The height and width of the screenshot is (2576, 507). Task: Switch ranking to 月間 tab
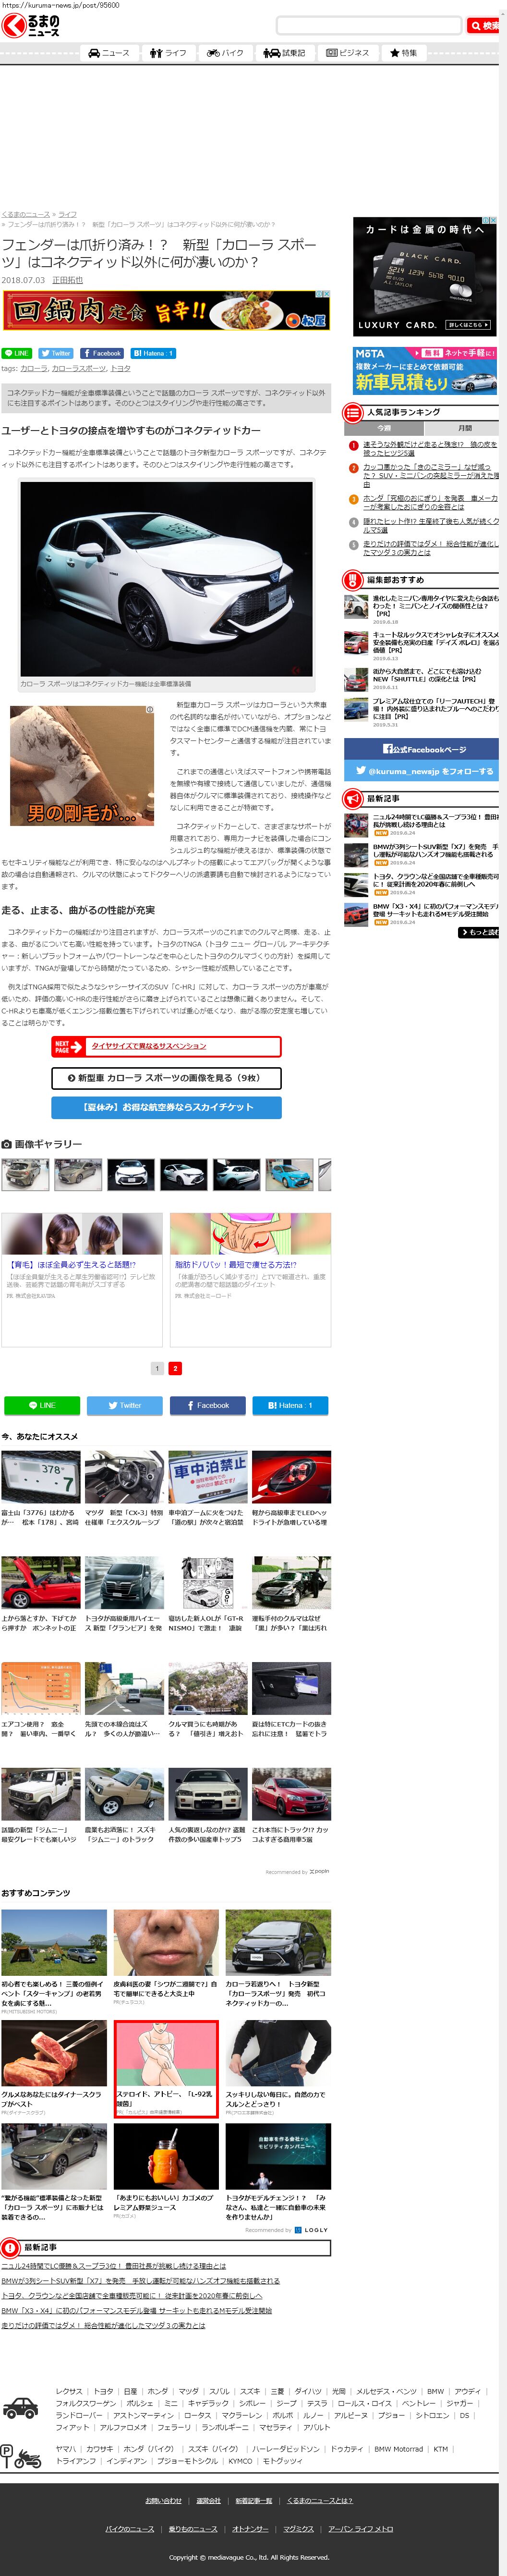(463, 428)
